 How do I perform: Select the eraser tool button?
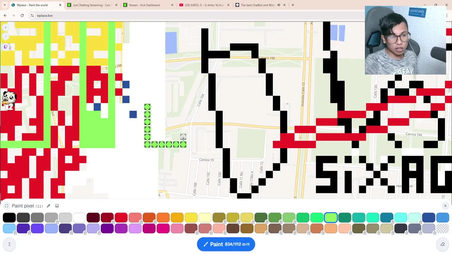(442, 244)
